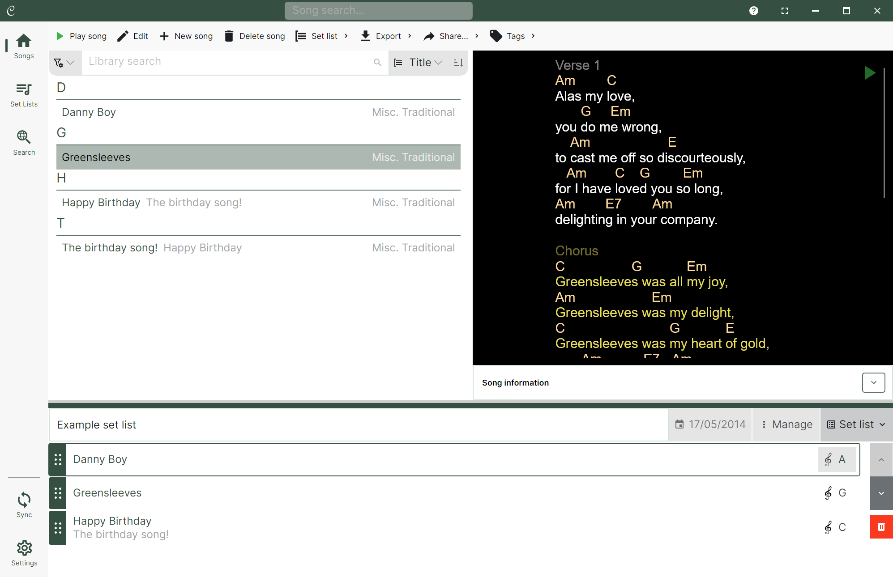Start Sync from the sidebar
This screenshot has height=577, width=893.
point(24,505)
